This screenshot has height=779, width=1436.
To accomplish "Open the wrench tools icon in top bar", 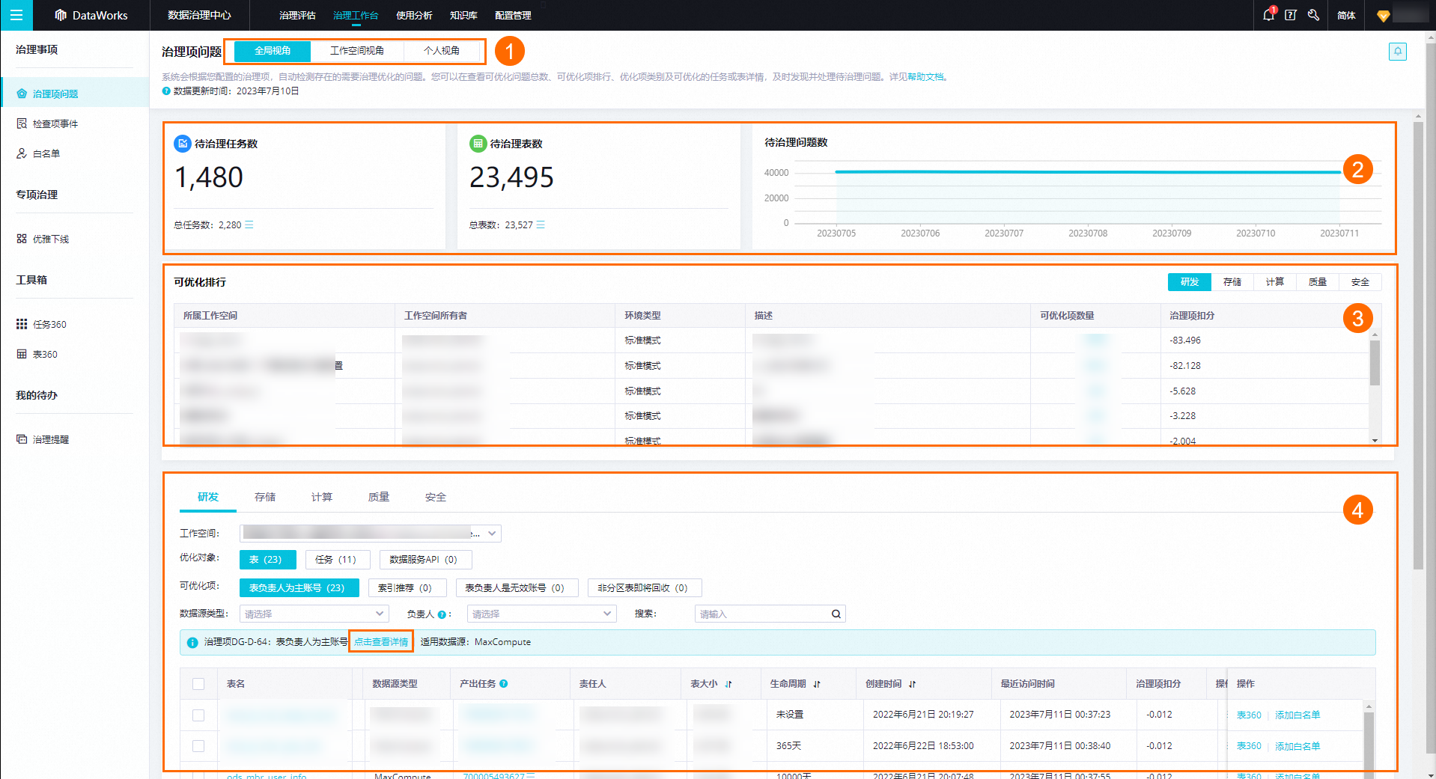I will click(x=1313, y=15).
